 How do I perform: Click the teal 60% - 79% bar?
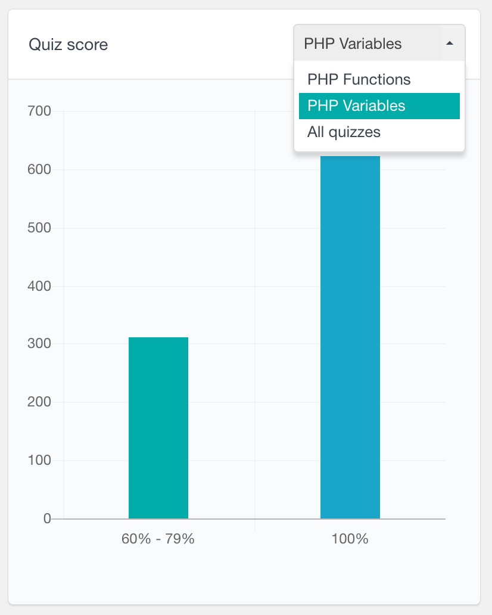[x=158, y=428]
